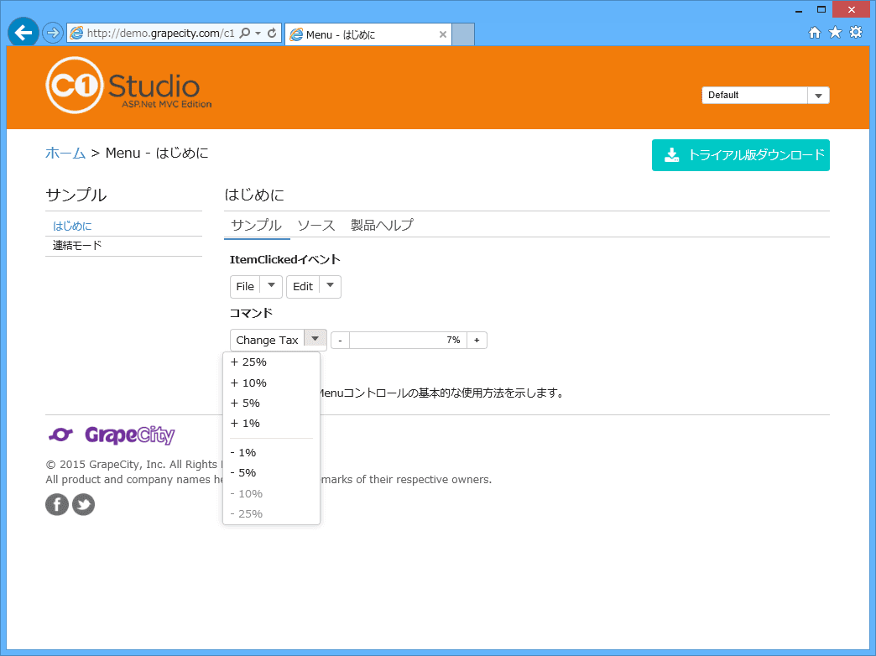Screen dimensions: 876x656
Task: Select + 1% menu item
Action: click(x=272, y=423)
